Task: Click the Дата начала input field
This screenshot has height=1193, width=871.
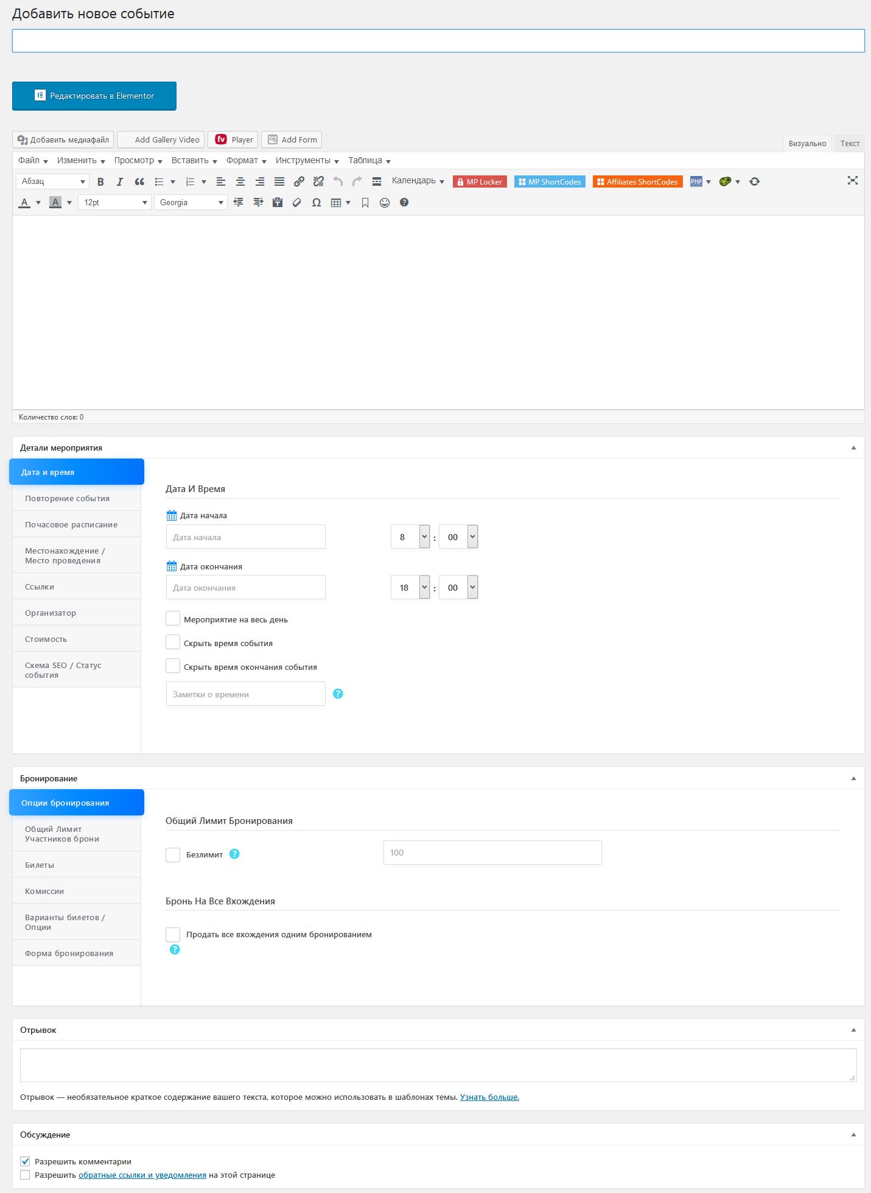Action: point(245,537)
